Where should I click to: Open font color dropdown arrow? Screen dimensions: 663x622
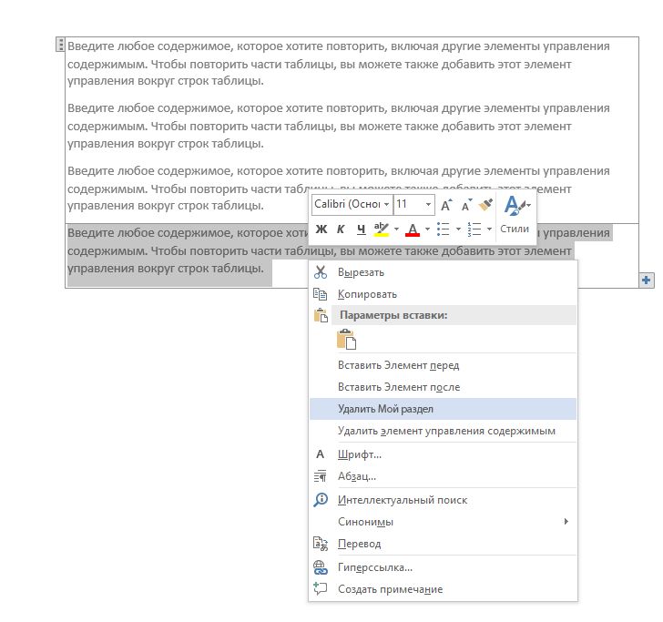(x=427, y=229)
